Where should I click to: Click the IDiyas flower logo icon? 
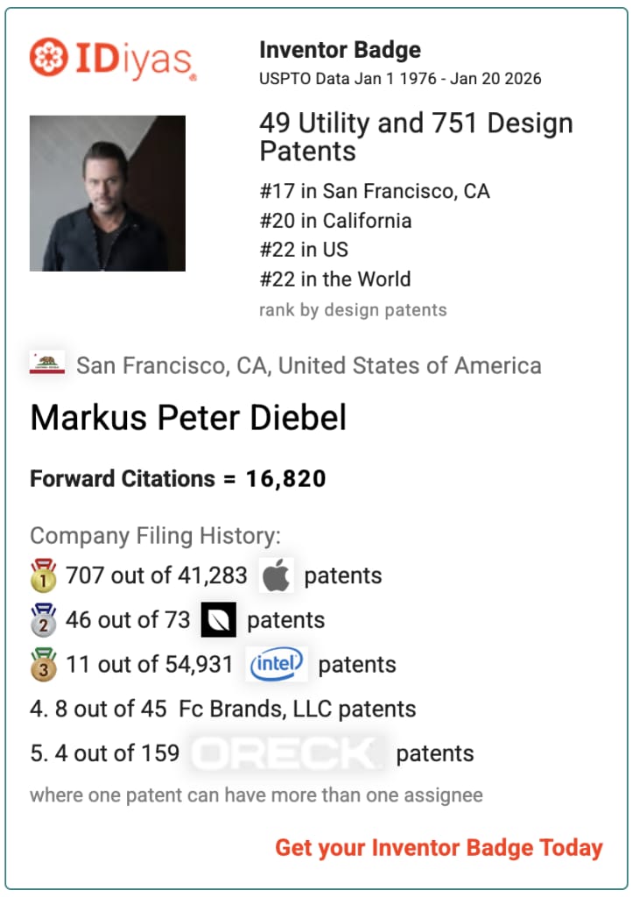[x=49, y=58]
